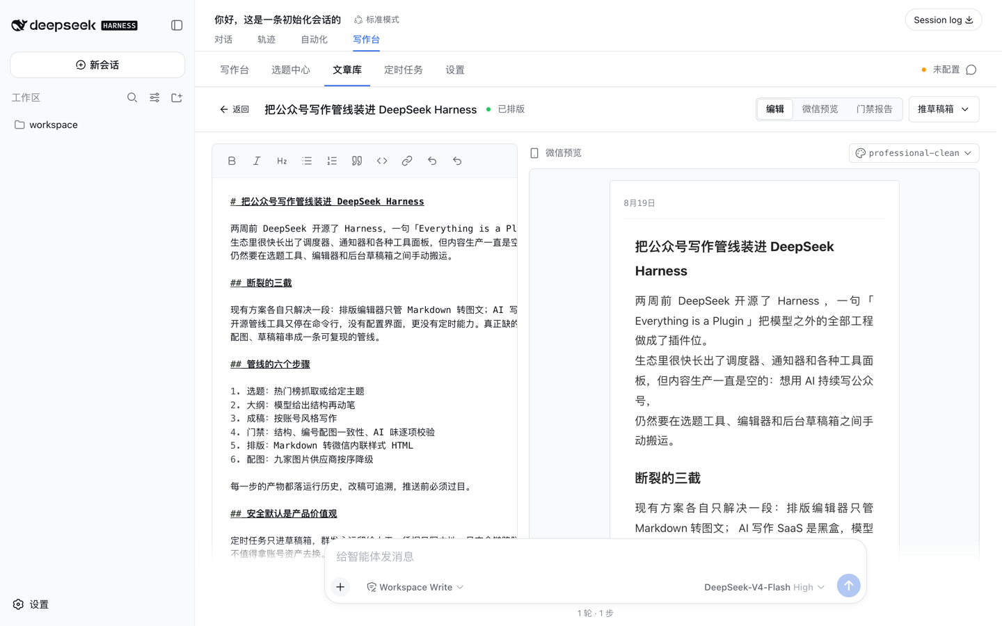Click the first undo arrow icon
Screen dimensions: 1002x626
[432, 161]
